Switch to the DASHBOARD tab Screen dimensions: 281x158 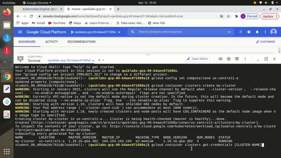[x=27, y=42]
